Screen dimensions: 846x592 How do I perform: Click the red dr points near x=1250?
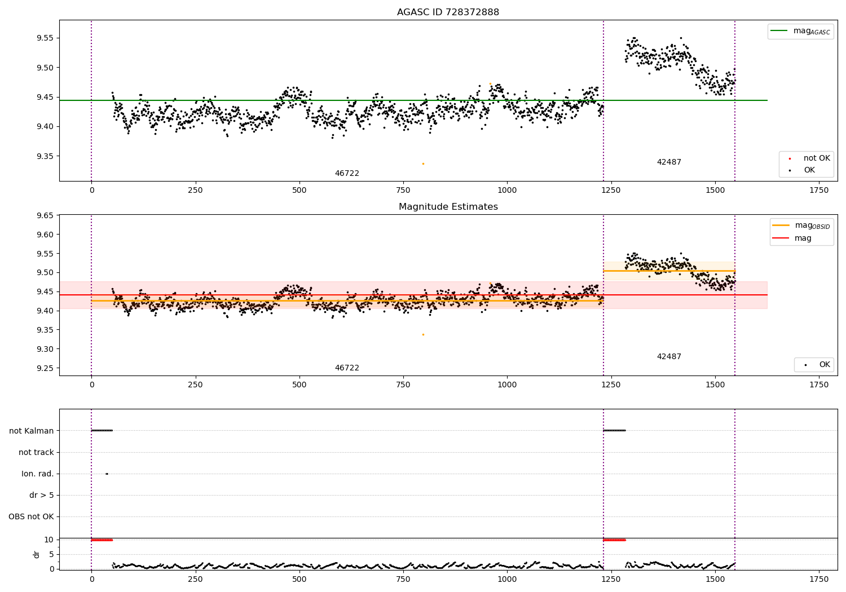coord(614,540)
